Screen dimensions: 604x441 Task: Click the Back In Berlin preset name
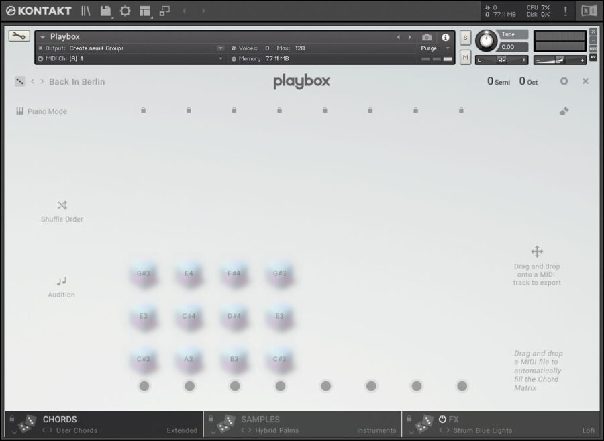77,81
